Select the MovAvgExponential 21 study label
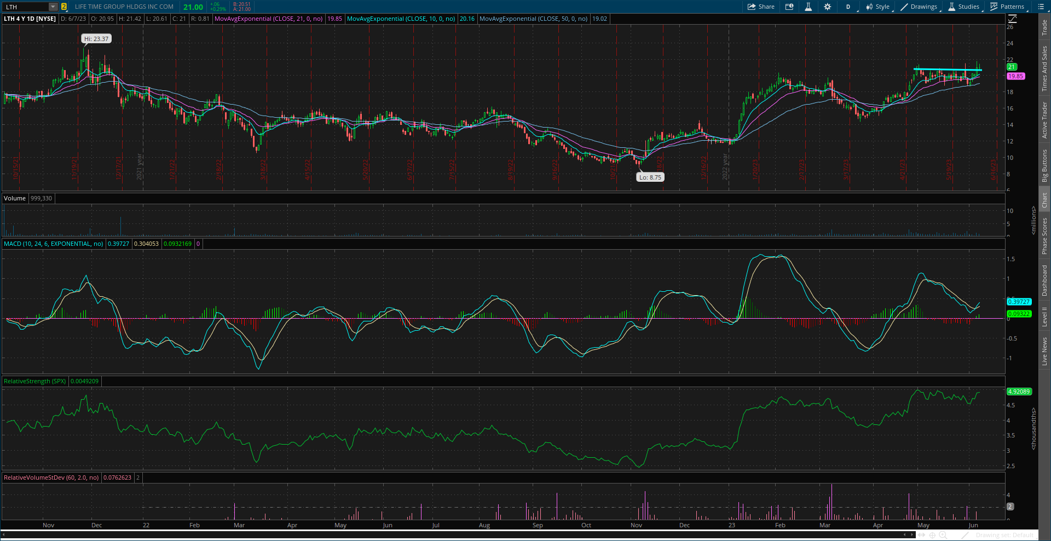The width and height of the screenshot is (1051, 541). pyautogui.click(x=269, y=19)
